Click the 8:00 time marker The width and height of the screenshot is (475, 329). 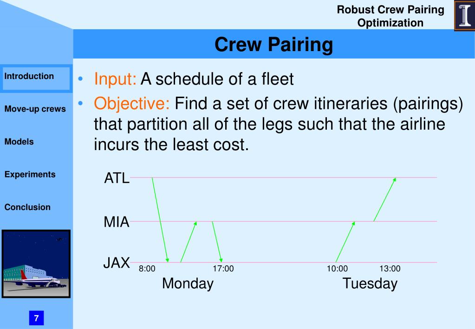coord(147,269)
